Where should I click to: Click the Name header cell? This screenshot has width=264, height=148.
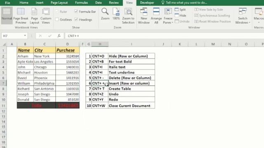(25, 50)
